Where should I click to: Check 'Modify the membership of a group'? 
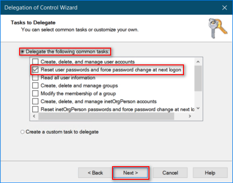point(35,93)
